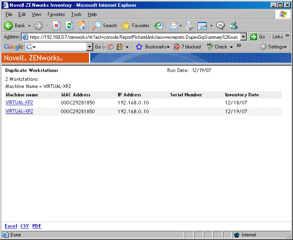Click the Internet zone globe icon
The image size is (293, 240).
click(x=237, y=235)
